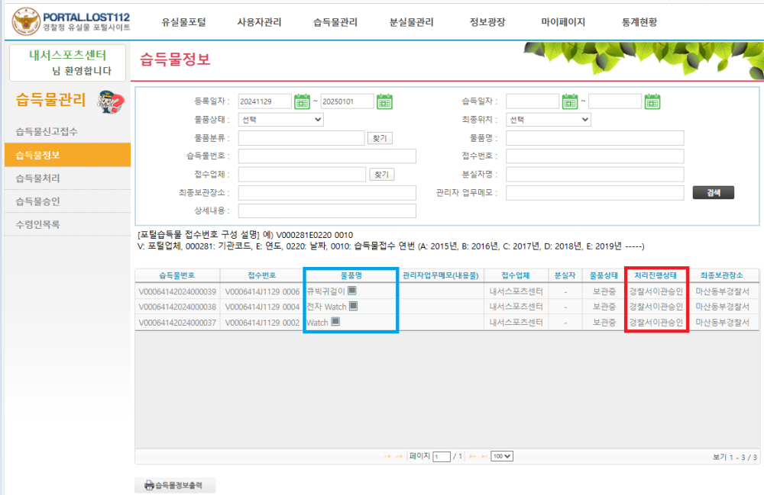The height and width of the screenshot is (495, 764).
Task: Open calendar for registration end date
Action: [384, 101]
